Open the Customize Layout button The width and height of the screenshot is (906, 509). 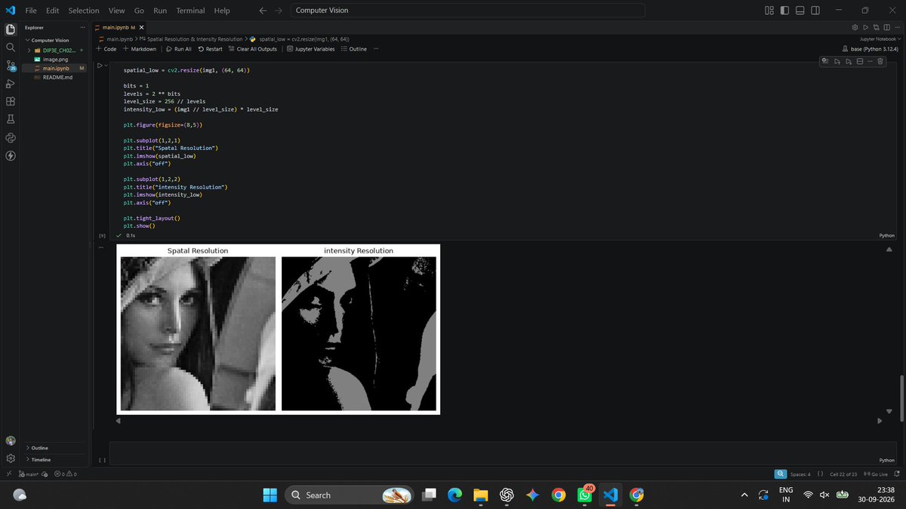769,11
